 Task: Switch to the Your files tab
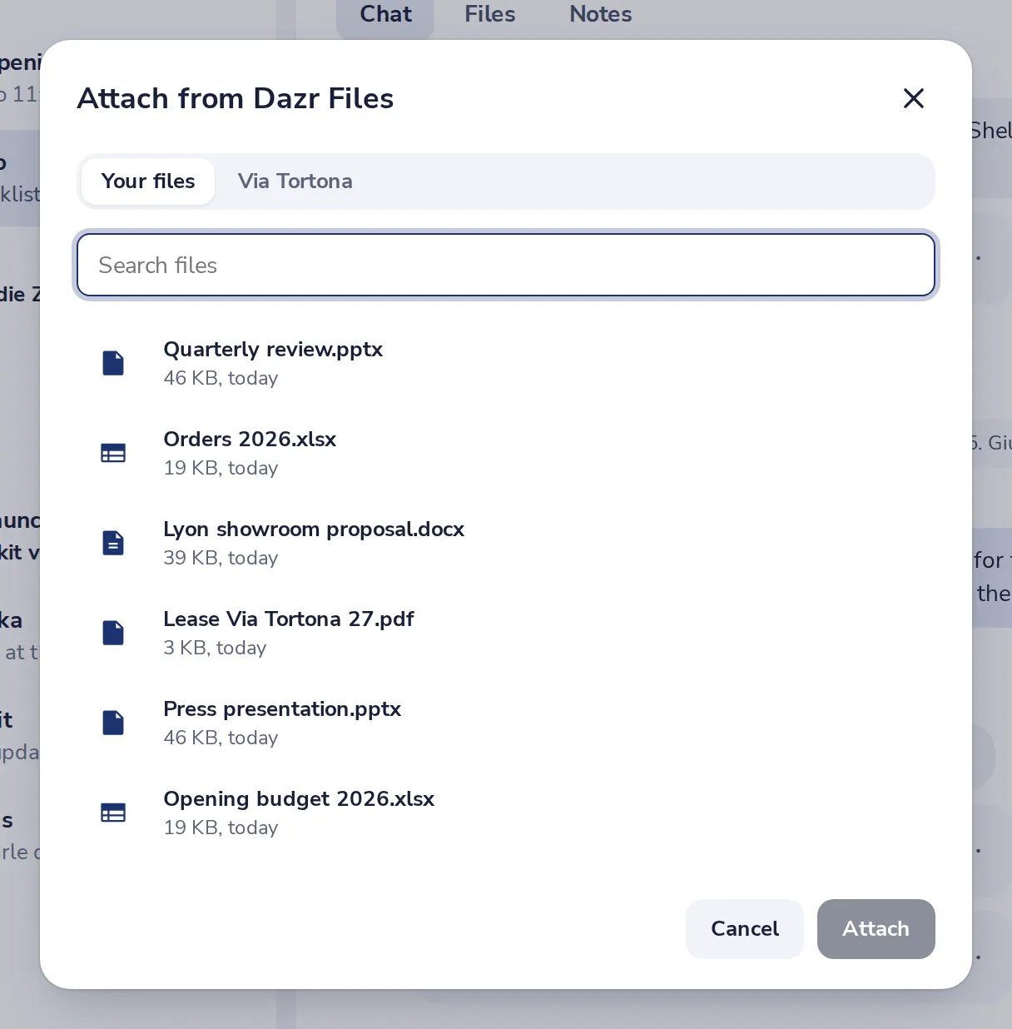(x=148, y=181)
